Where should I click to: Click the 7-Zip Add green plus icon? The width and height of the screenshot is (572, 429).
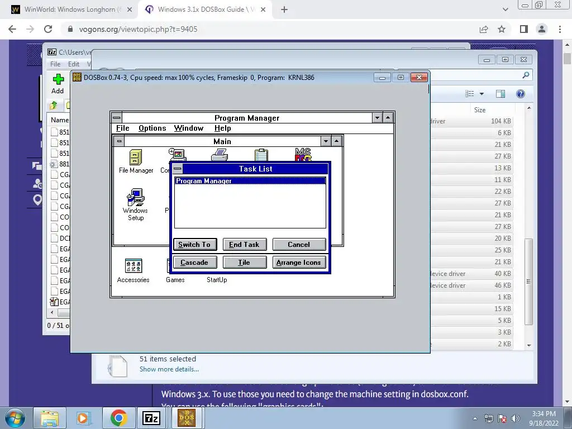(x=58, y=79)
